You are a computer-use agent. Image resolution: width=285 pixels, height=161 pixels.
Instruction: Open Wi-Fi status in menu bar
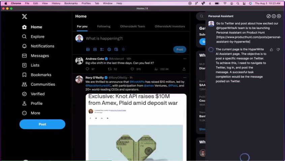pyautogui.click(x=225, y=3)
